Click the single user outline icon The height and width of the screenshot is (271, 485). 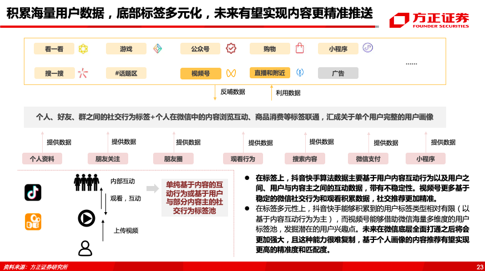pos(85,248)
